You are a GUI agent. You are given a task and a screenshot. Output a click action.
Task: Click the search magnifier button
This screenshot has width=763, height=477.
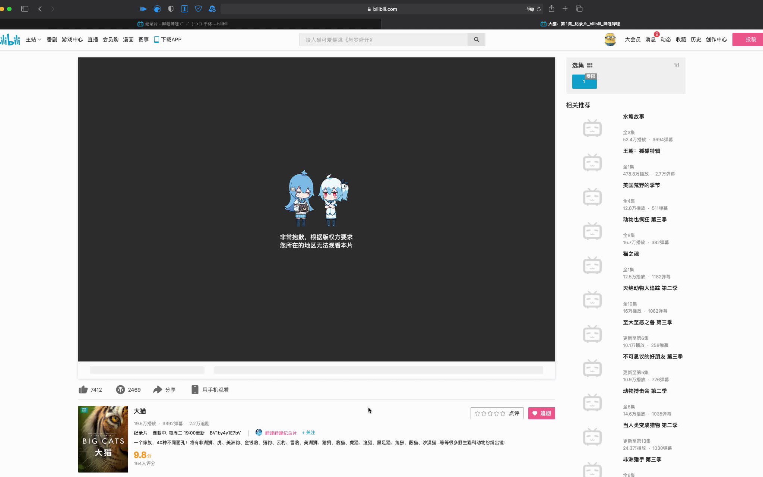point(476,40)
